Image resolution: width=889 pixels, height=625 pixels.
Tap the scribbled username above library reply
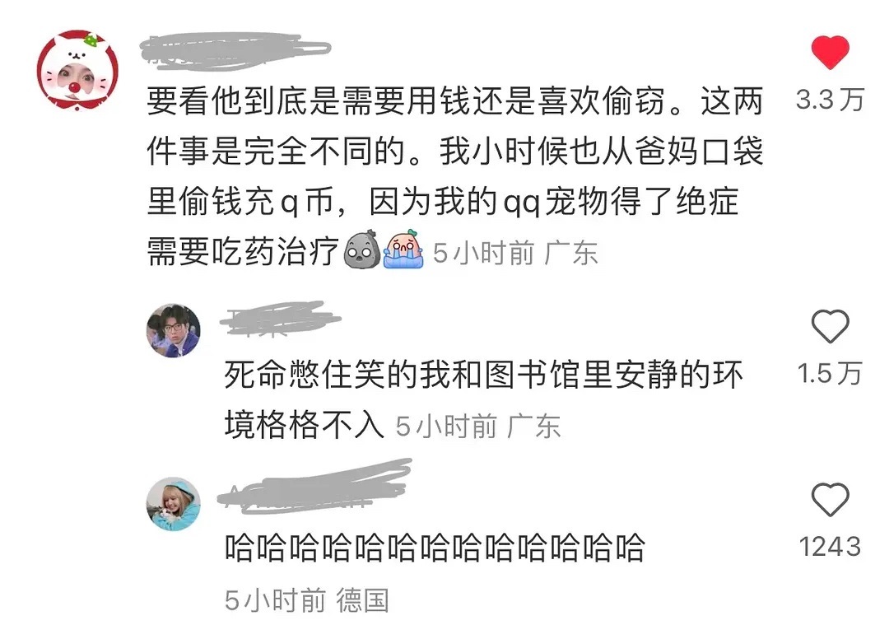pyautogui.click(x=281, y=319)
